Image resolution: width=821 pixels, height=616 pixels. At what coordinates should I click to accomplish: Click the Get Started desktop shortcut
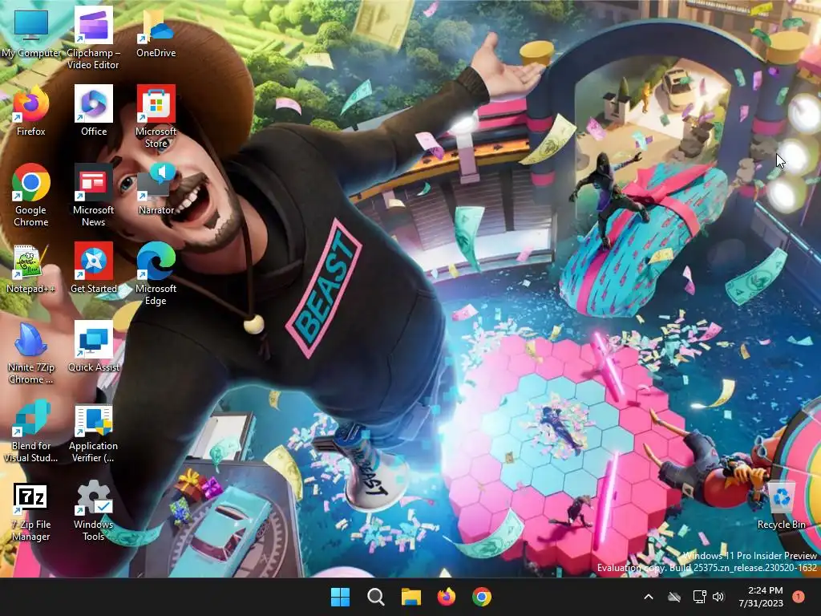pos(94,269)
